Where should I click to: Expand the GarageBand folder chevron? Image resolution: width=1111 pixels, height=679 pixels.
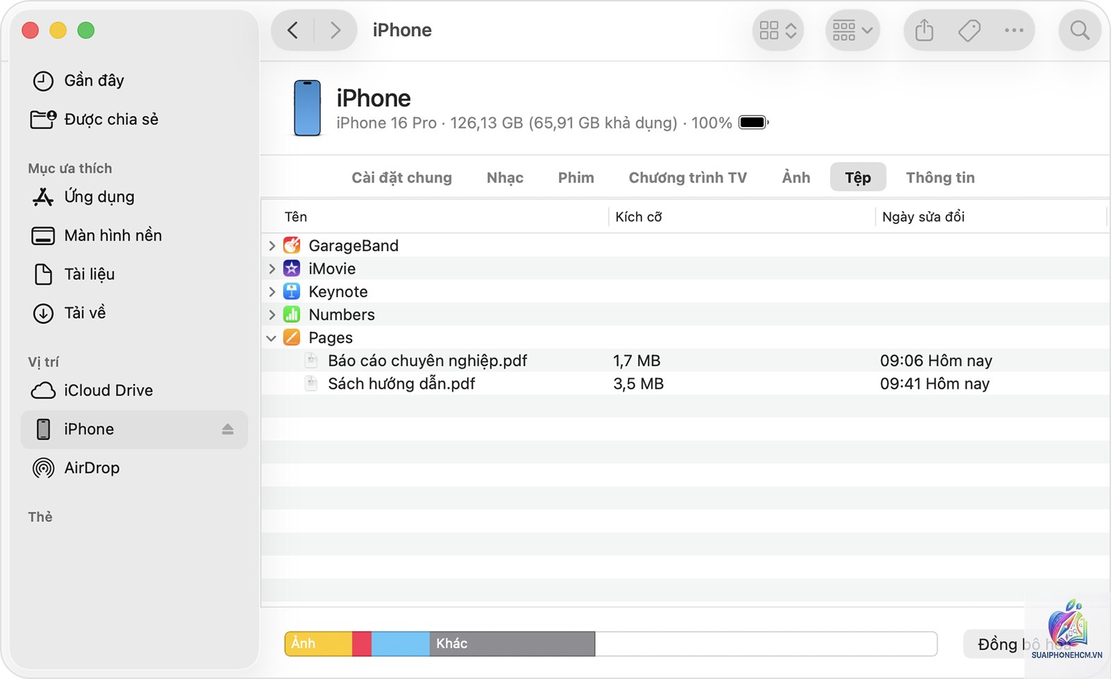pyautogui.click(x=272, y=246)
